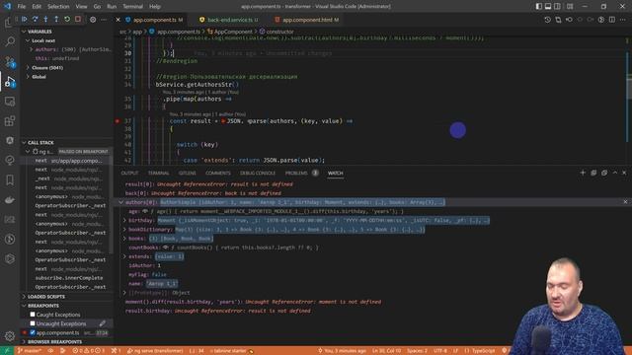Enable Uncaught Exceptions breakpoint
Image resolution: width=632 pixels, height=355 pixels.
click(33, 323)
